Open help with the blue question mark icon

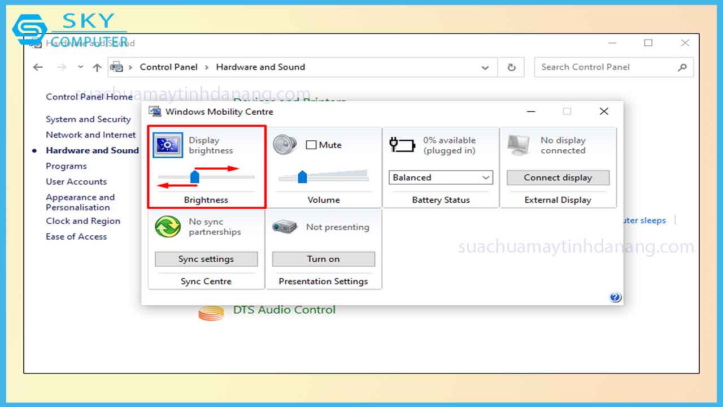(x=615, y=297)
